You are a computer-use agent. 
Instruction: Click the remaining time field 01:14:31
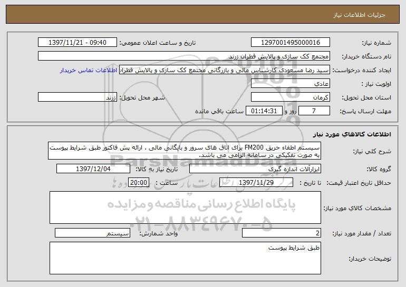[264, 111]
